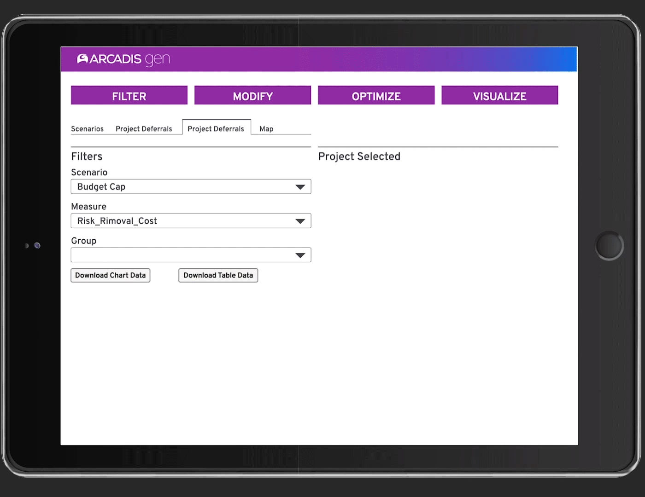Open the Scenario dropdown showing Budget Cap

pyautogui.click(x=191, y=186)
